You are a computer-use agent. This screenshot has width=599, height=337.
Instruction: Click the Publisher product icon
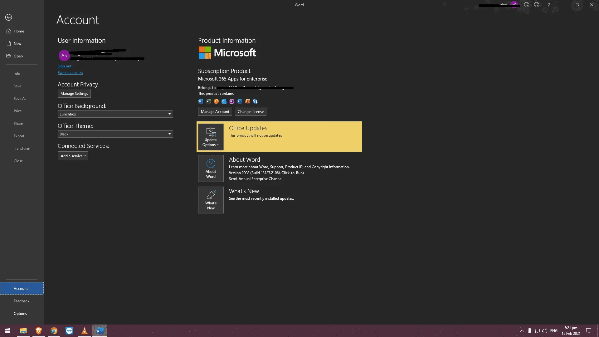point(240,101)
